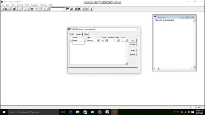The height and width of the screenshot is (115, 205).
Task: Open Task View on the taskbar
Action: [x=63, y=112]
